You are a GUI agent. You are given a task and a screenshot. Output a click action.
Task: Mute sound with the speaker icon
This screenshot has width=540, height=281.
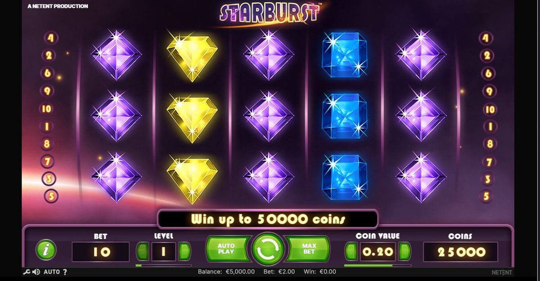click(x=36, y=272)
